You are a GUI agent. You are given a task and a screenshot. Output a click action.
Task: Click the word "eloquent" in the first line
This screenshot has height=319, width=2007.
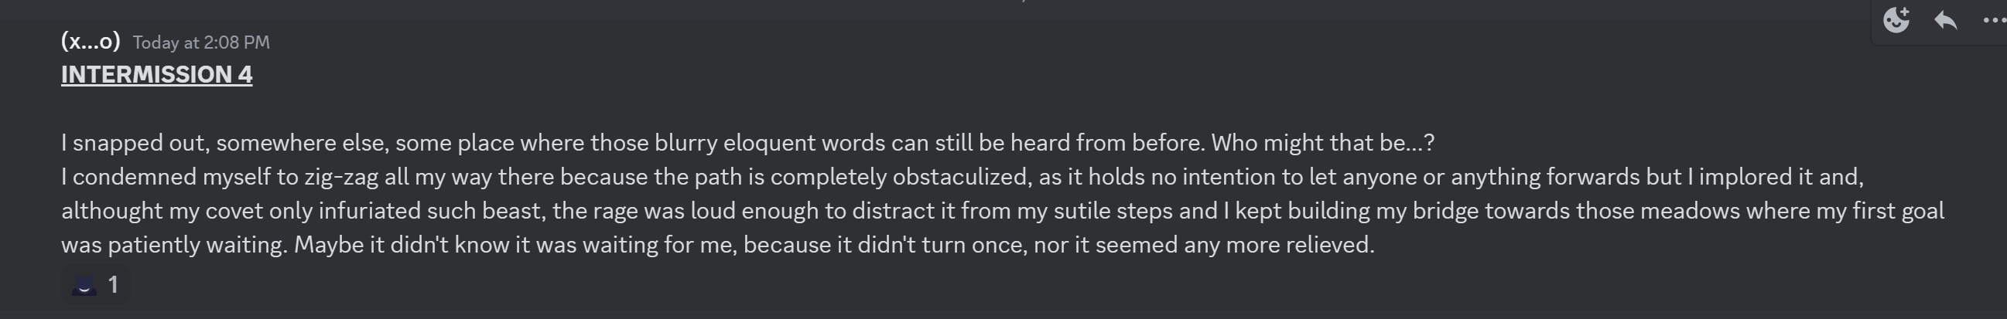coord(769,143)
